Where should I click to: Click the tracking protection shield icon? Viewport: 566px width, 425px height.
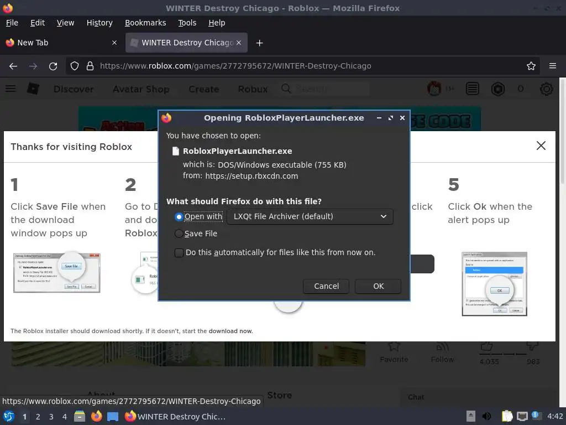[x=75, y=66]
